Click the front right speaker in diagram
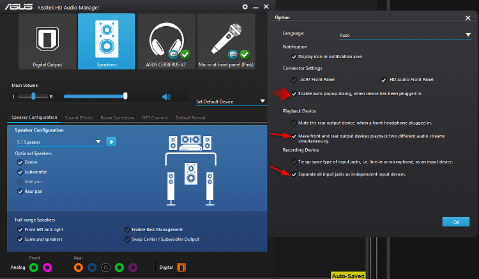Viewport: 479px width, 279px height. point(207,142)
